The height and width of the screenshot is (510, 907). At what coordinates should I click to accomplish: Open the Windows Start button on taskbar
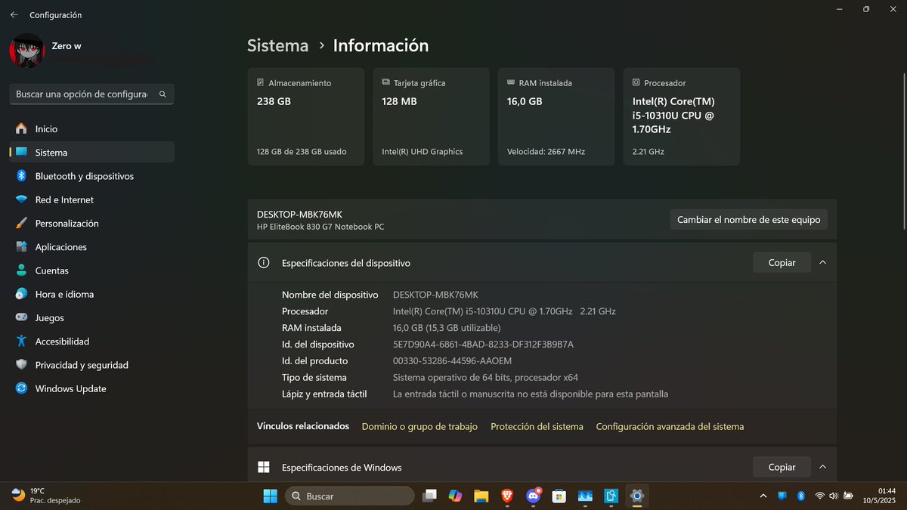(270, 496)
